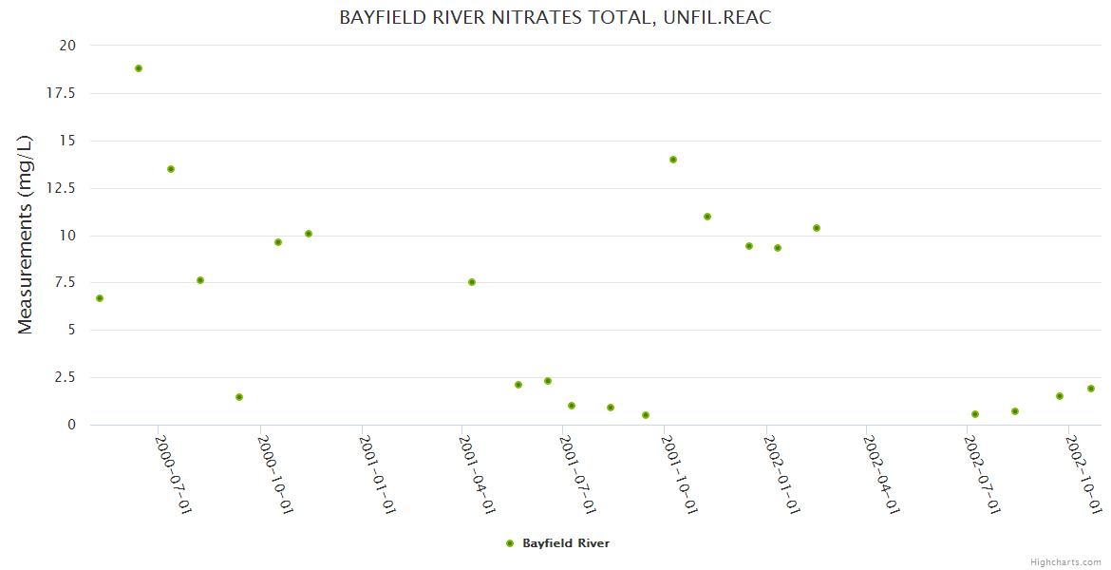Select the 7.5 mg/L point near 2001-04-01

tap(472, 282)
